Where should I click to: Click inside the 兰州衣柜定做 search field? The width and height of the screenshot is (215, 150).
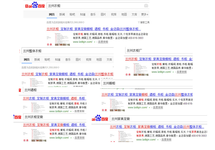point(55,117)
